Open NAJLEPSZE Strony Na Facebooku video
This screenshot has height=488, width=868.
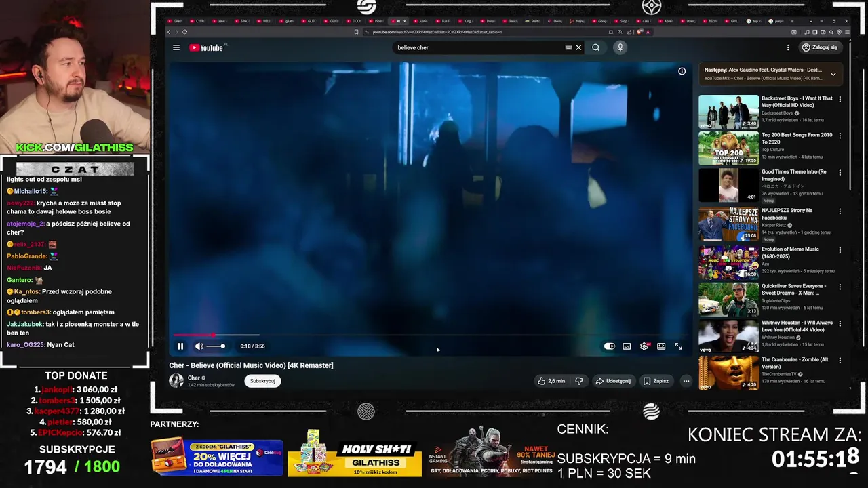pyautogui.click(x=728, y=224)
